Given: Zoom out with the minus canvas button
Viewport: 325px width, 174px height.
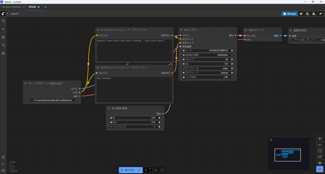Looking at the screenshot, I should pos(320,145).
